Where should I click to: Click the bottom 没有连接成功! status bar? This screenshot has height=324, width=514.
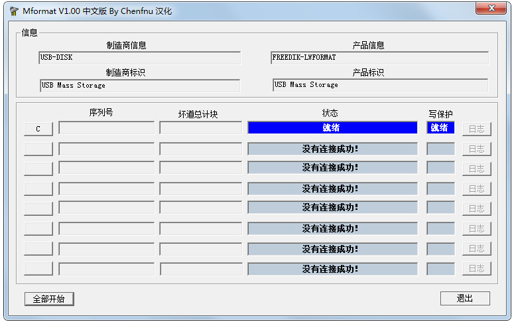coord(332,269)
